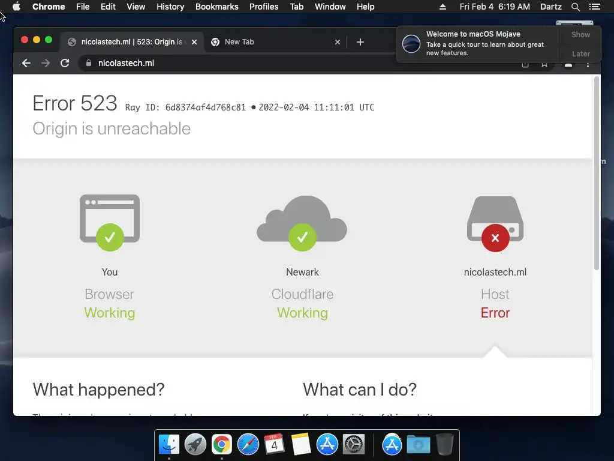Open the Edit menu
The image size is (614, 461).
(108, 7)
